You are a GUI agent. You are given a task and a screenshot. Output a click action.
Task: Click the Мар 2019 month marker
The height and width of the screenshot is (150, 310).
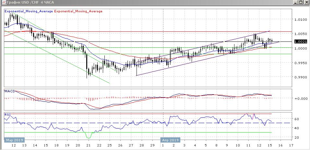13,140
